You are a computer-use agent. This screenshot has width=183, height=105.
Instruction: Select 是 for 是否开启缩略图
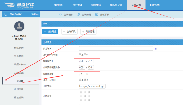80,54
